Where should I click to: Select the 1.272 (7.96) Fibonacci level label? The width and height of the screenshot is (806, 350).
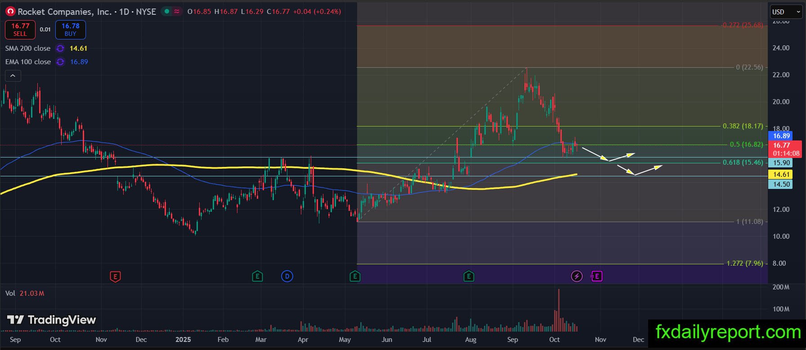coord(745,263)
